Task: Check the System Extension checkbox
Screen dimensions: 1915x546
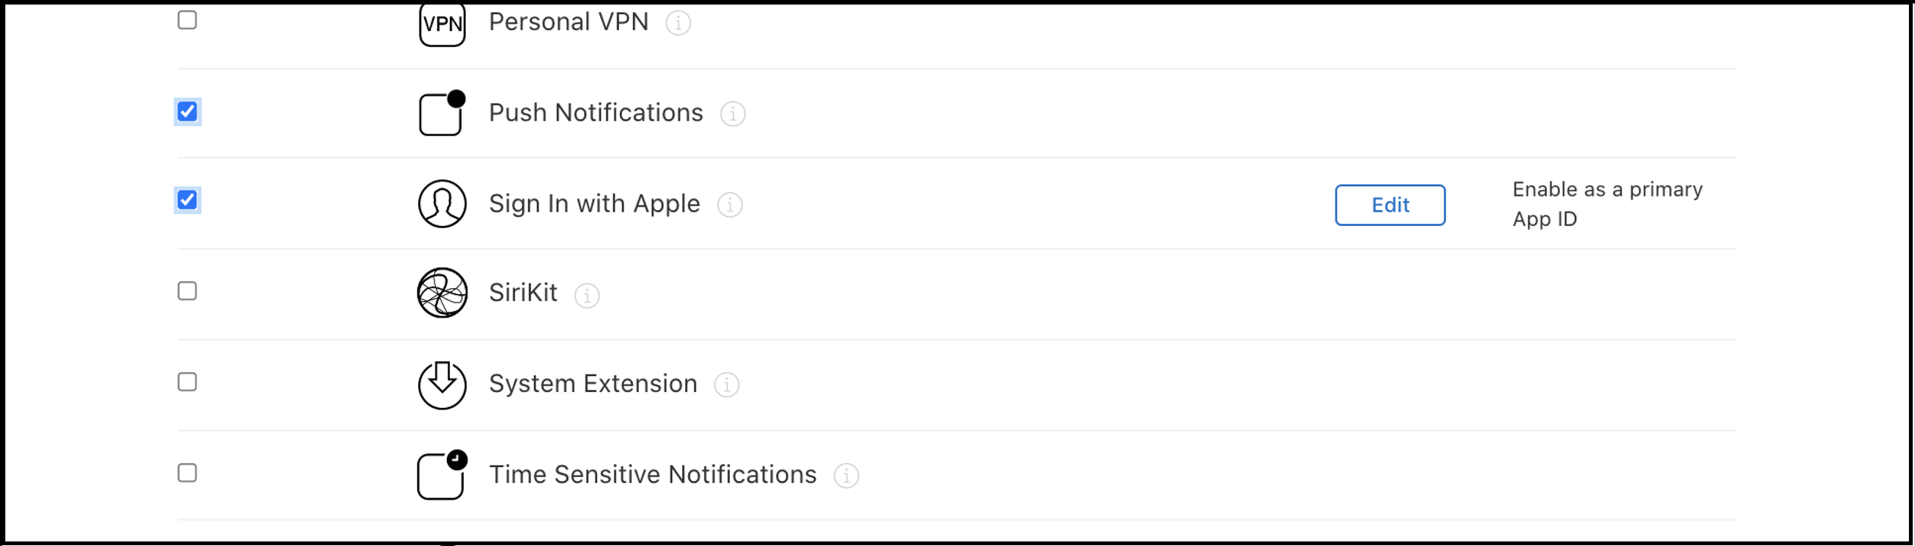Action: coord(187,382)
